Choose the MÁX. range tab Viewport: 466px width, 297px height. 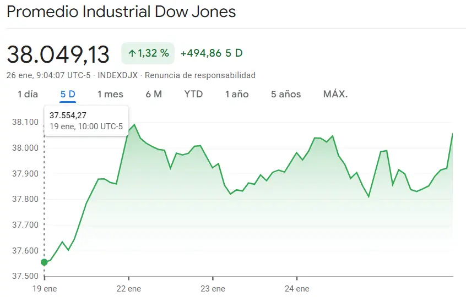click(335, 94)
